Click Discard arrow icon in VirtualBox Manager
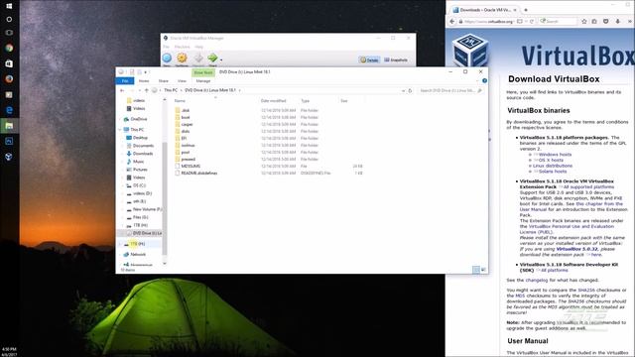 (198, 59)
